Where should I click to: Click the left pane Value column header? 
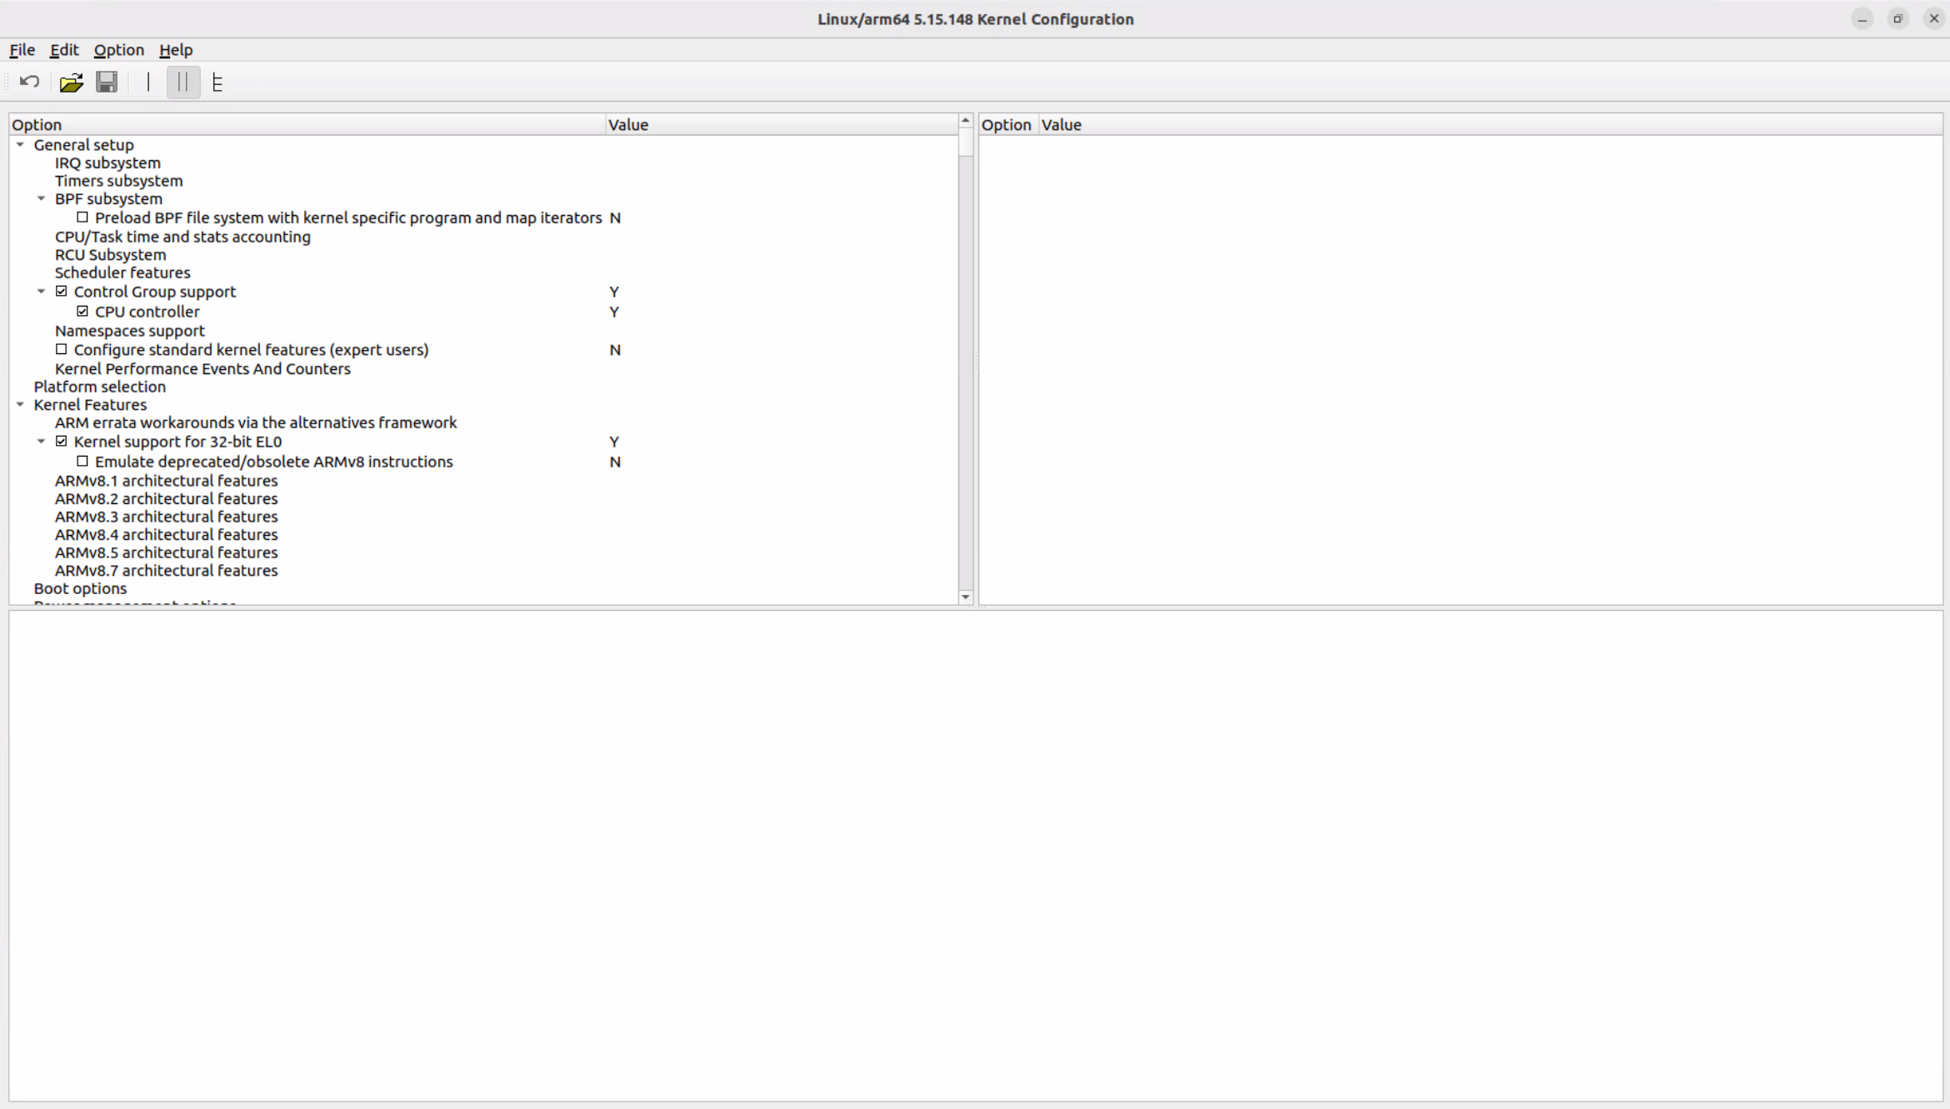pos(627,125)
